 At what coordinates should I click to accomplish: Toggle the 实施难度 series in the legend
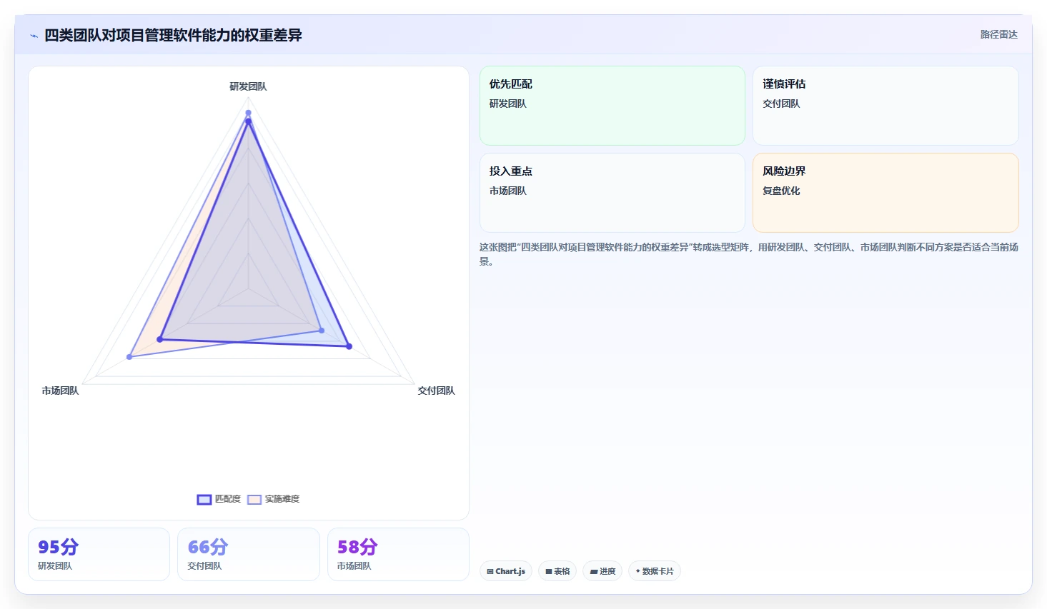coord(274,499)
